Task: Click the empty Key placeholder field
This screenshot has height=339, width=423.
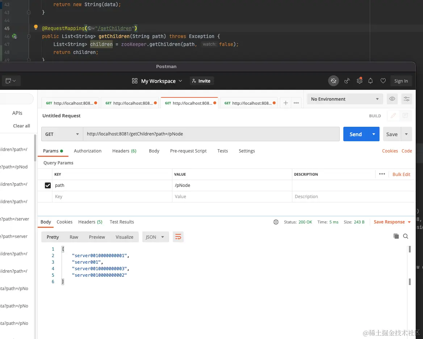Action: click(x=112, y=197)
